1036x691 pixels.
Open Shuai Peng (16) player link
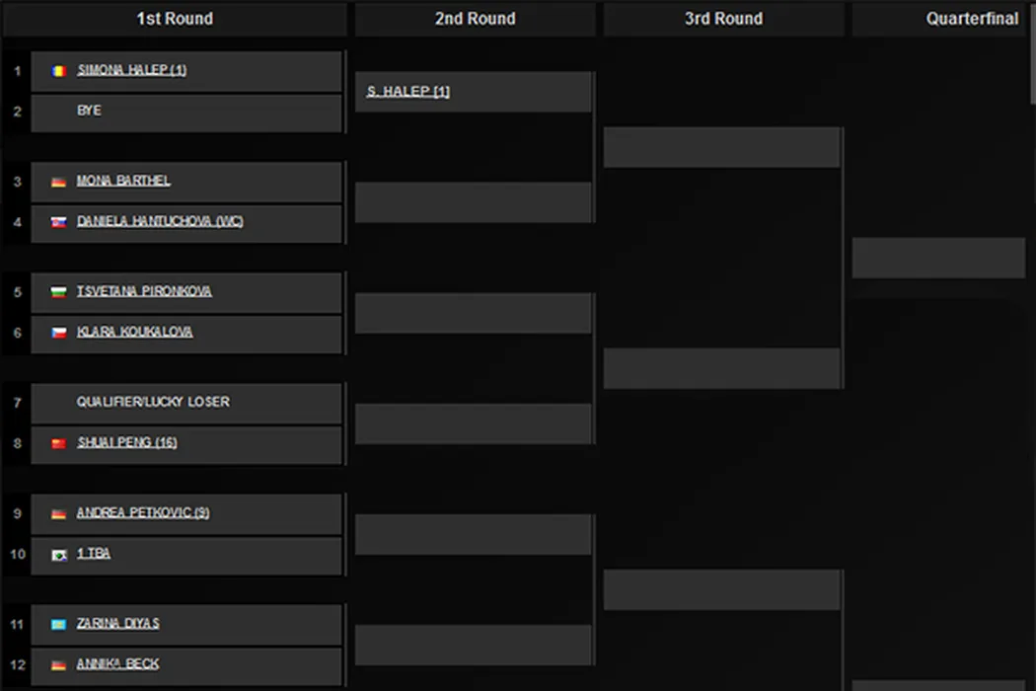126,442
